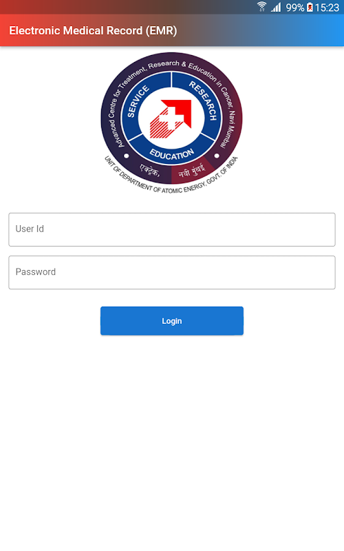Select the SERVICE segment of logo
This screenshot has width=344, height=551.
(138, 101)
